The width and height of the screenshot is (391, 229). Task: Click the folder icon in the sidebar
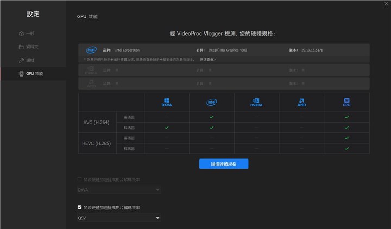(21, 47)
